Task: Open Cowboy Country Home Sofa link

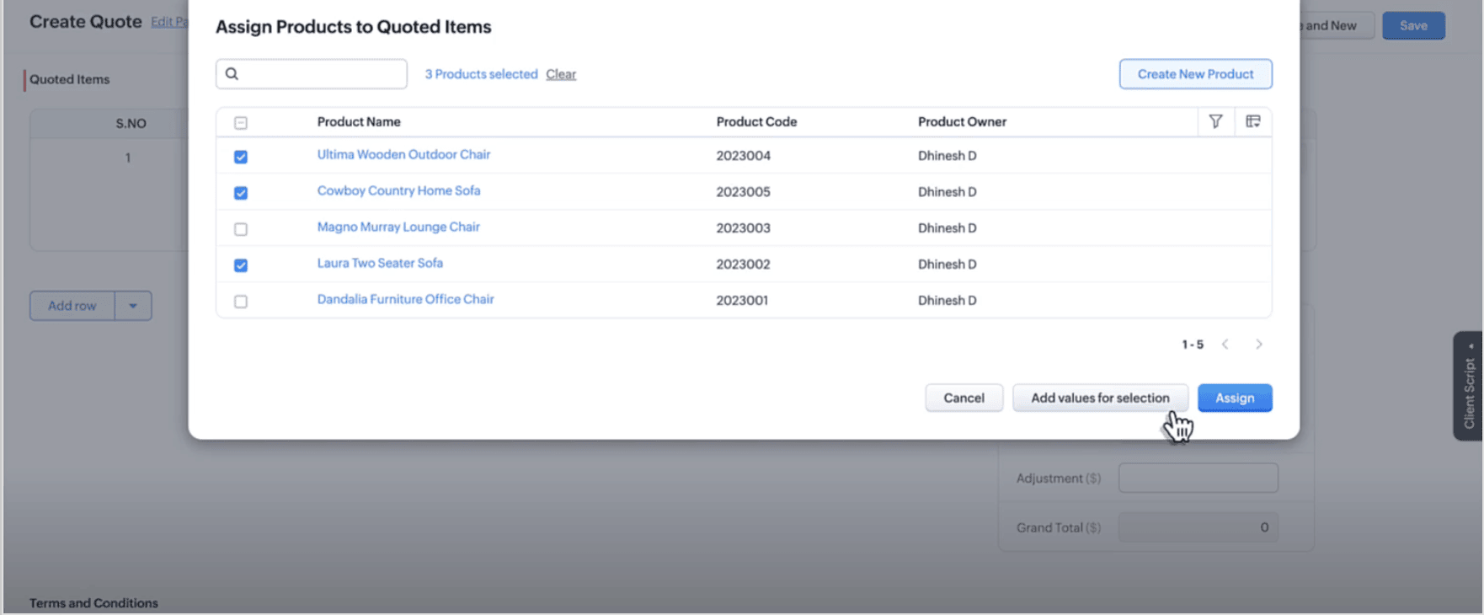Action: 398,191
